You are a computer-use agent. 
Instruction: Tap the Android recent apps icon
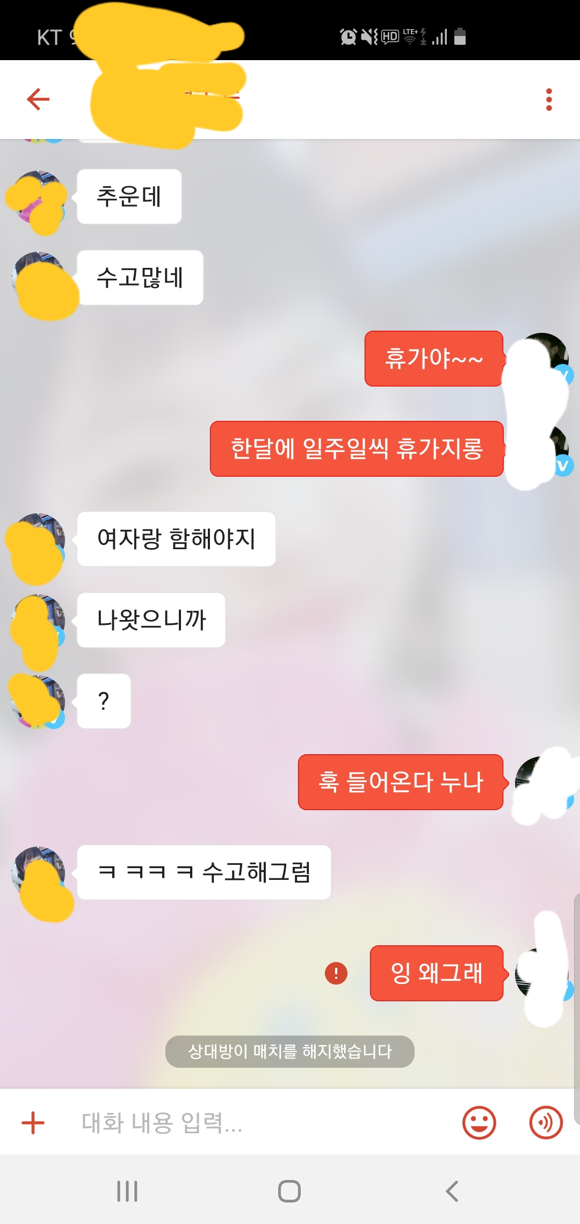(127, 1191)
